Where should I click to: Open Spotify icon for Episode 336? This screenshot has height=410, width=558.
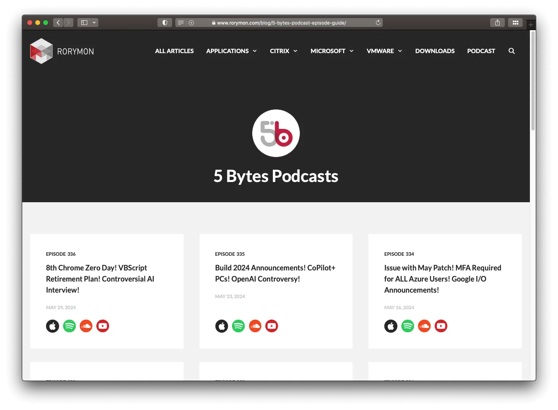point(69,326)
